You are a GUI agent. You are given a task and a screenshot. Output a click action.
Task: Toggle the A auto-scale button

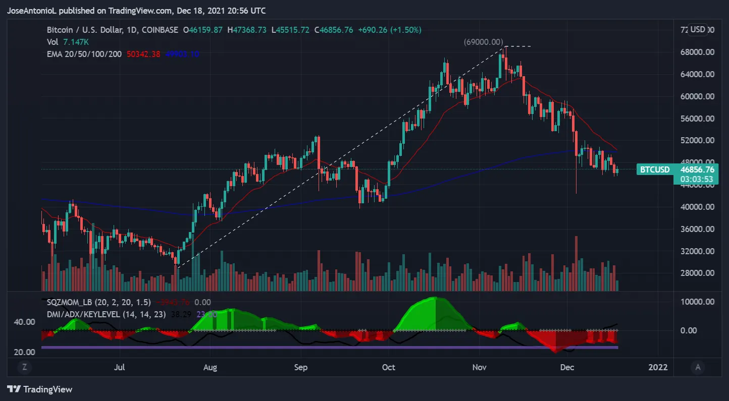(698, 367)
